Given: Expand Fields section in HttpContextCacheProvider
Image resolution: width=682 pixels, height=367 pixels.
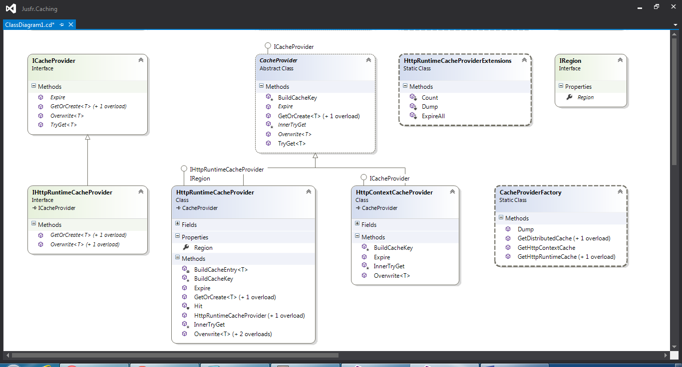Looking at the screenshot, I should click(x=357, y=224).
